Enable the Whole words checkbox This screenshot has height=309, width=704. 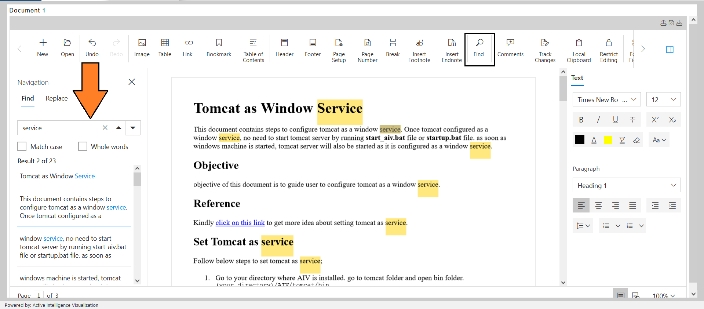point(83,146)
